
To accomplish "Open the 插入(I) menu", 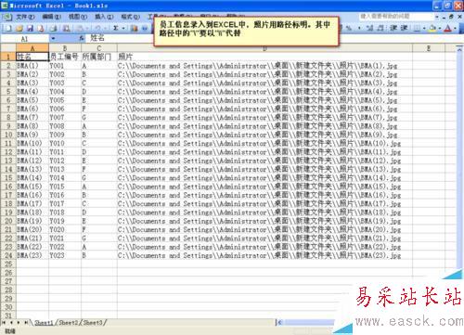I will coord(104,17).
